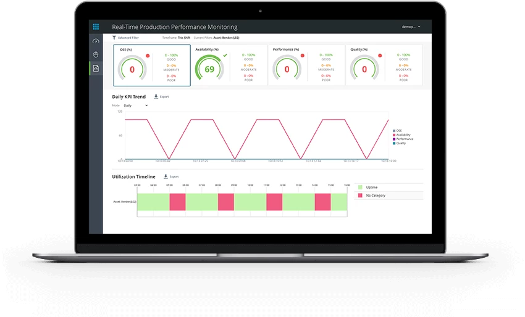Click the first green uptime block in timeline
The height and width of the screenshot is (317, 525).
153,202
